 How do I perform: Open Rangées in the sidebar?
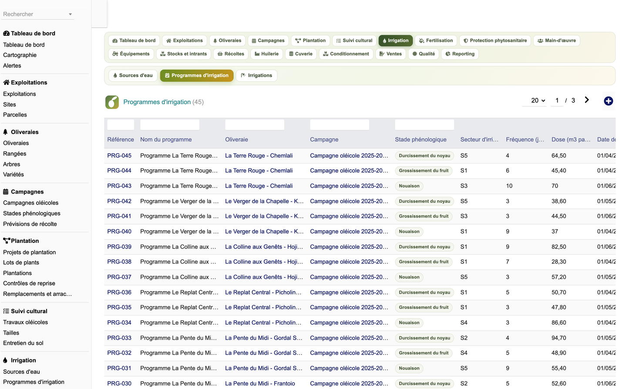click(x=15, y=154)
